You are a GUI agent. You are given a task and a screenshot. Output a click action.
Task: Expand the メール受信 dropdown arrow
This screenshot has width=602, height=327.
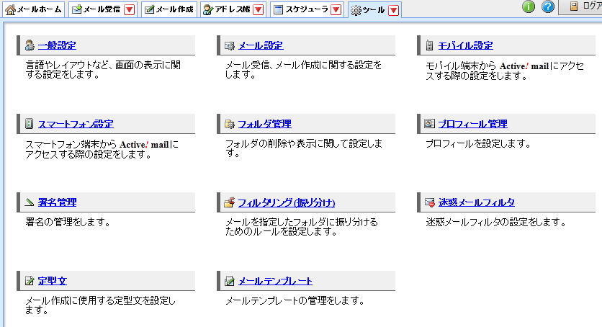130,9
